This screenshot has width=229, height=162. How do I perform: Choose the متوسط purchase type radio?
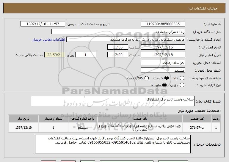(164, 85)
